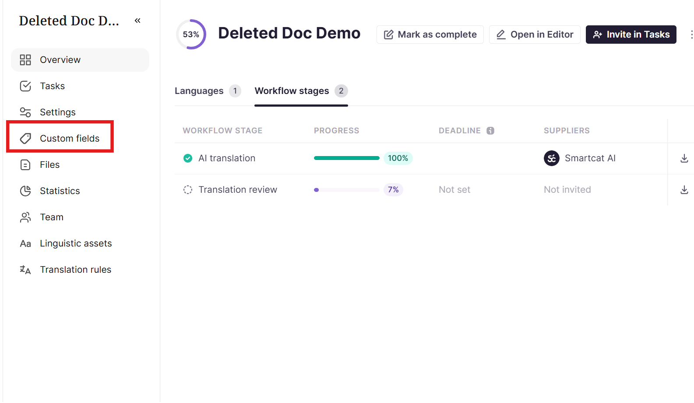Click the Settings sliders icon
Image resolution: width=694 pixels, height=403 pixels.
(25, 112)
